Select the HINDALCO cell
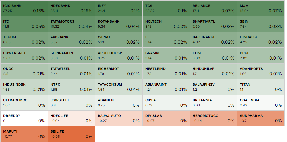Screen dimensions: 287x142 pos(261,40)
